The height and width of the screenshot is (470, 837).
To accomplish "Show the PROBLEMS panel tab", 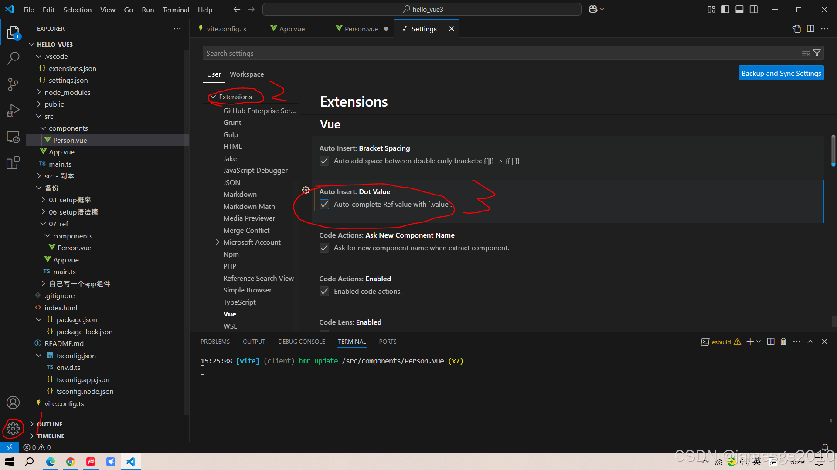I will pos(215,342).
